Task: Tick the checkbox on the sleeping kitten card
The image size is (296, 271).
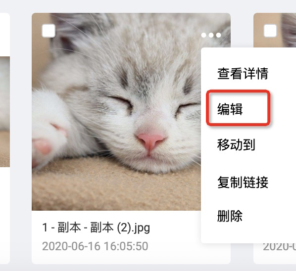Action: click(x=49, y=31)
